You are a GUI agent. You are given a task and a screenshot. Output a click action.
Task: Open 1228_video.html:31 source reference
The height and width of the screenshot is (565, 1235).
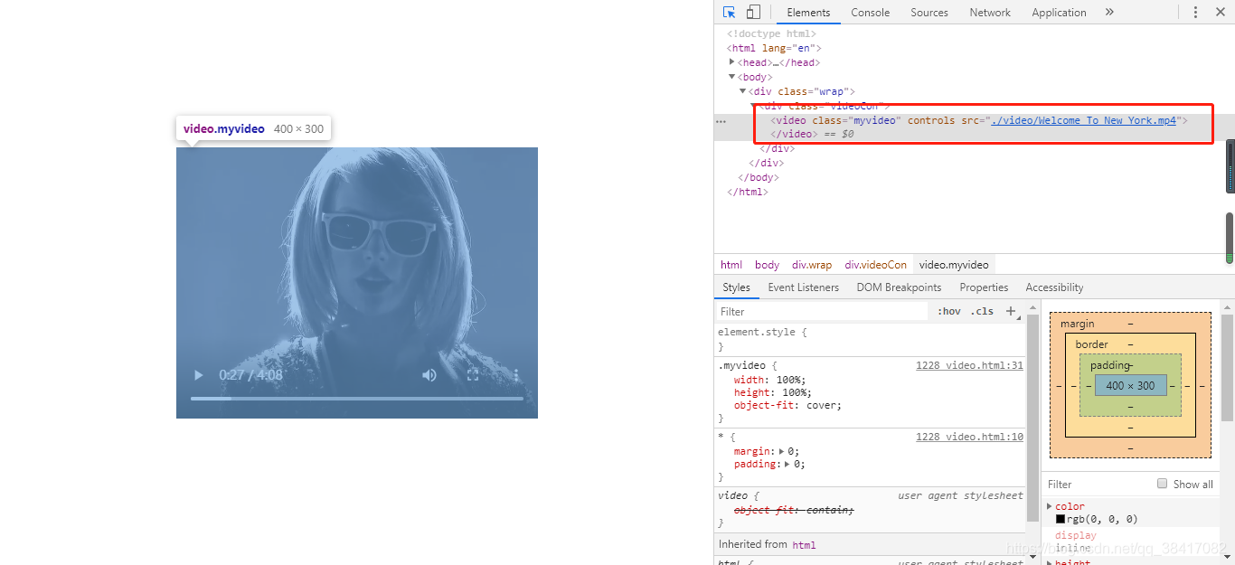point(969,364)
